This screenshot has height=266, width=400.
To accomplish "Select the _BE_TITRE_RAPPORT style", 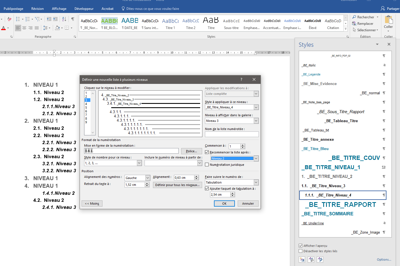I will pyautogui.click(x=342, y=204).
